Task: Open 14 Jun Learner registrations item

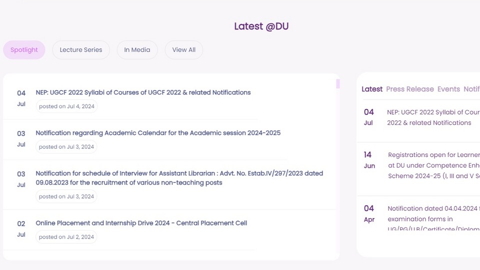Action: pos(434,165)
